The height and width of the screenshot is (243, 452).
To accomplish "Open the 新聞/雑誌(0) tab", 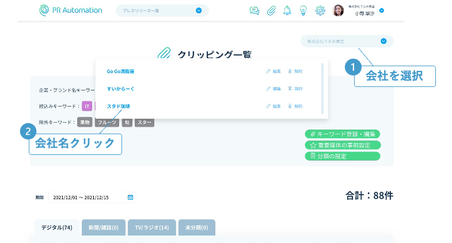I will pyautogui.click(x=104, y=227).
